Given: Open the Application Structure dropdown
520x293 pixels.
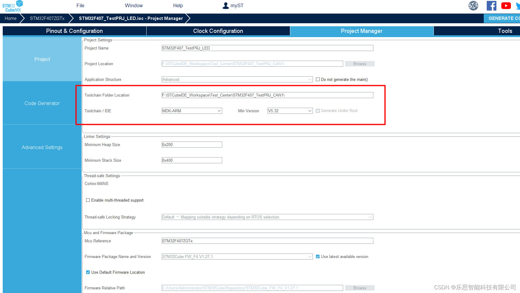Looking at the screenshot, I should 237,79.
